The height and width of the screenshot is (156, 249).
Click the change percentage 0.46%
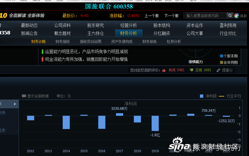pos(133,16)
